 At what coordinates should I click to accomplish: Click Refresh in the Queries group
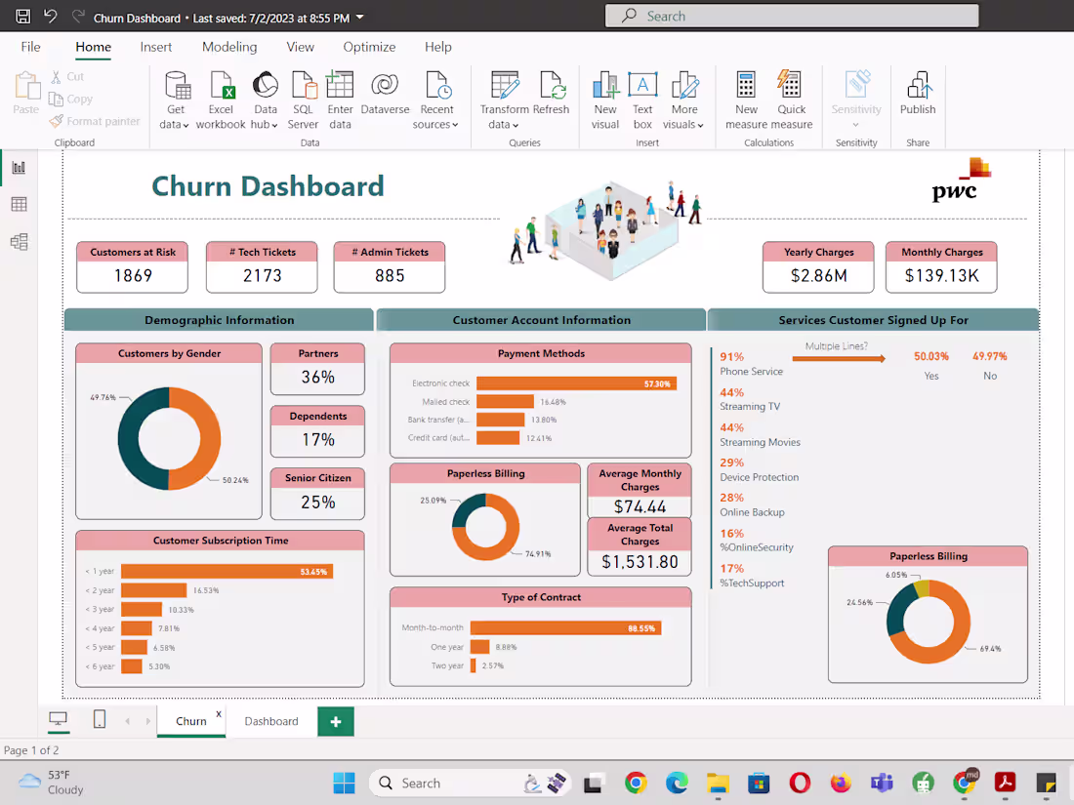click(552, 98)
